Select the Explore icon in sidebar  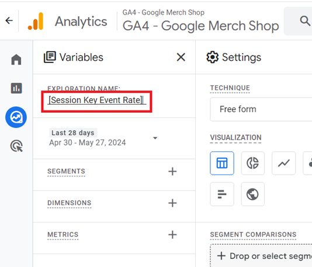pos(16,117)
